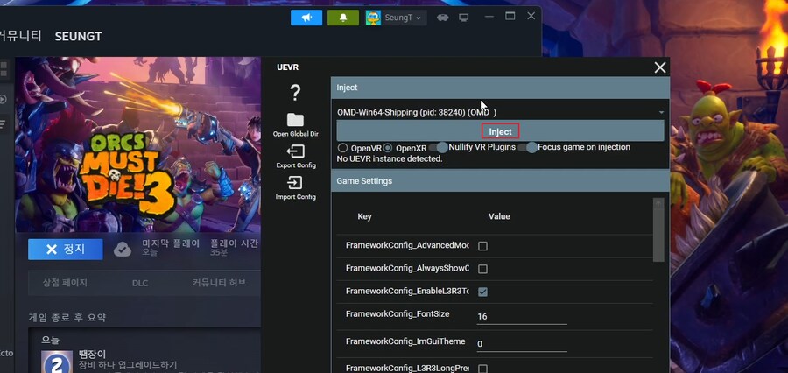Image resolution: width=788 pixels, height=373 pixels.
Task: Click 'No UEVR instance detected.' status text
Action: 390,158
